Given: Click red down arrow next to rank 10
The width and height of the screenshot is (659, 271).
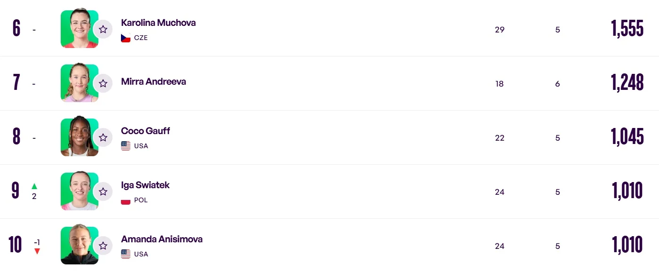Looking at the screenshot, I should tap(37, 251).
